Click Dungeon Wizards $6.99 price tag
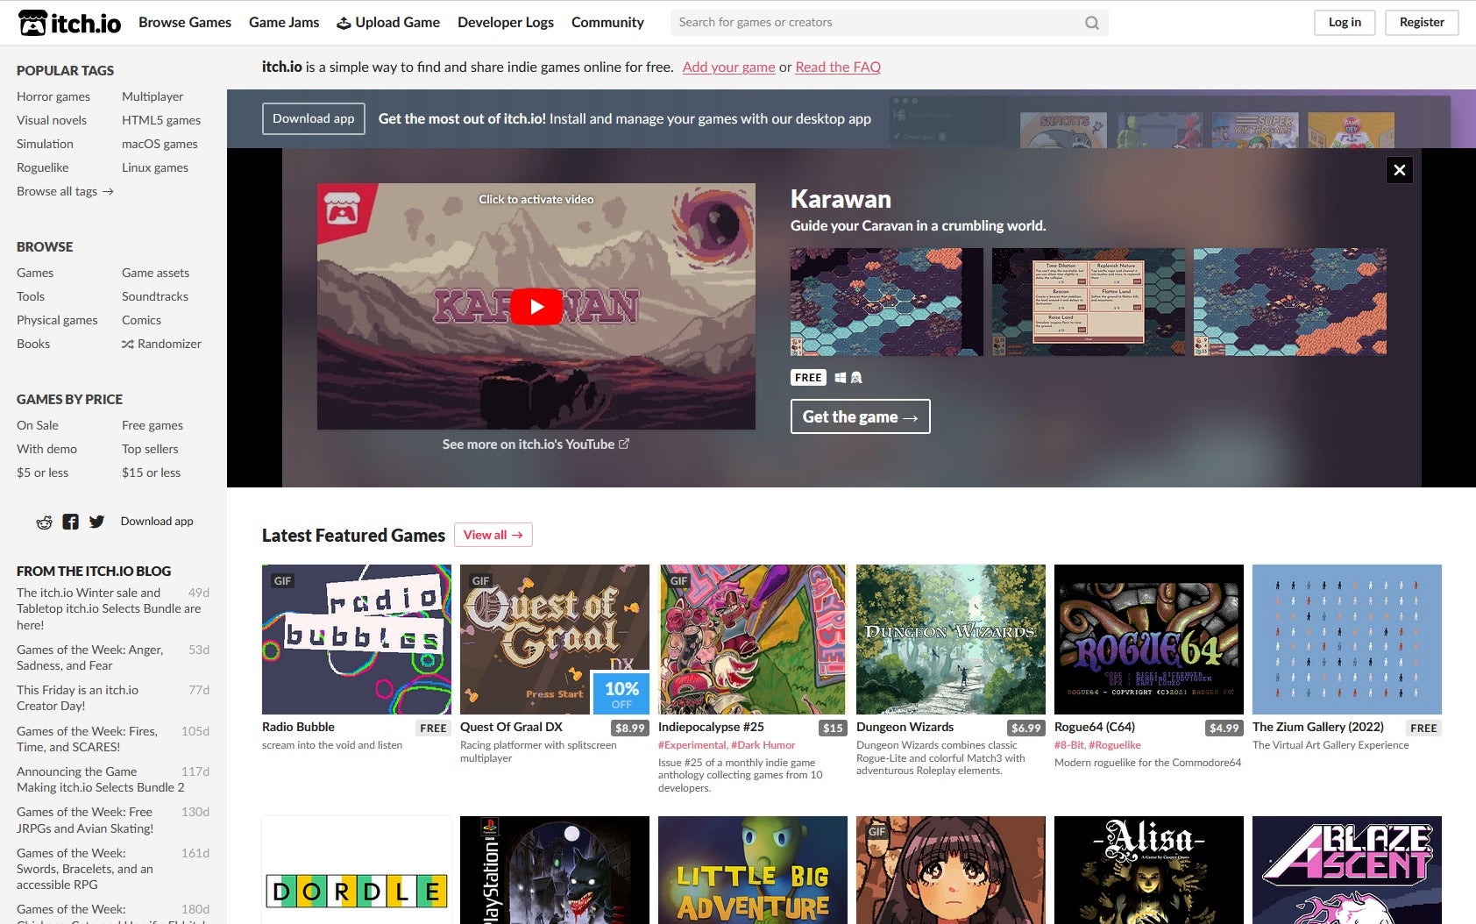Viewport: 1476px width, 924px height. tap(1026, 728)
